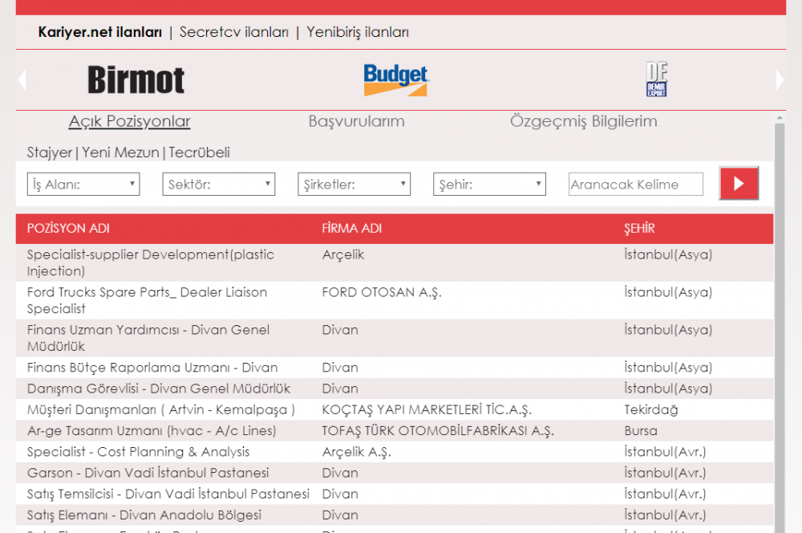The width and height of the screenshot is (802, 533).
Task: Click the Aranacak Kelime search field
Action: tap(636, 183)
